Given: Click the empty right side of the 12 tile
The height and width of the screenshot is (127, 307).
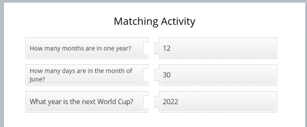Looking at the screenshot, I should point(246,48).
